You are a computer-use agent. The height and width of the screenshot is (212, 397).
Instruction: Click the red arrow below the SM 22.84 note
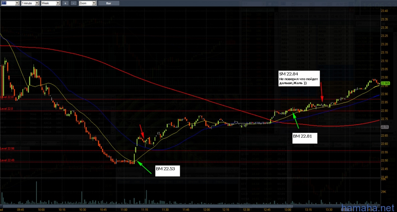(321, 94)
